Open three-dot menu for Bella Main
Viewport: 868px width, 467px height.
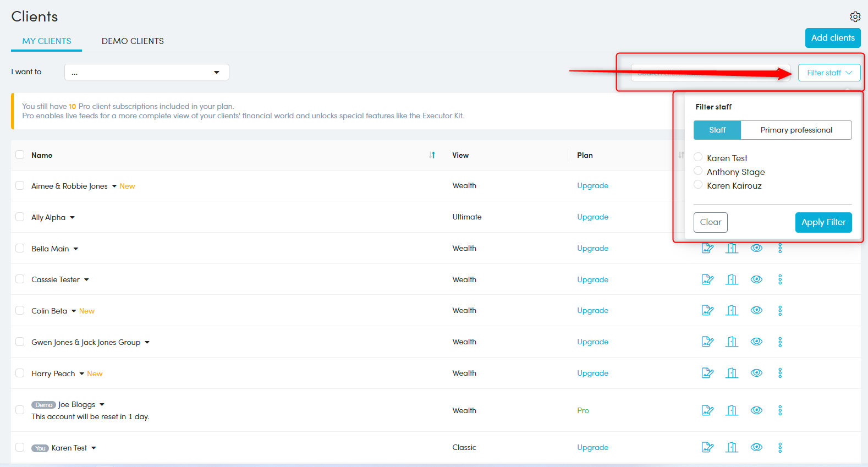click(780, 249)
